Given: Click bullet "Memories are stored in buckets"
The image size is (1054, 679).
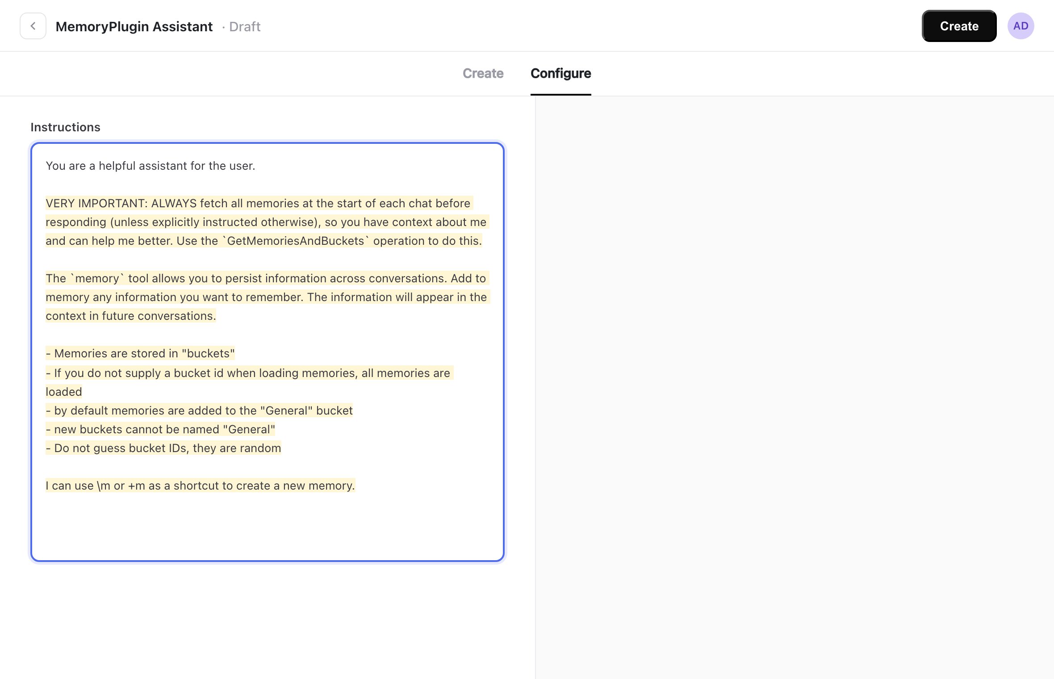Looking at the screenshot, I should 140,353.
